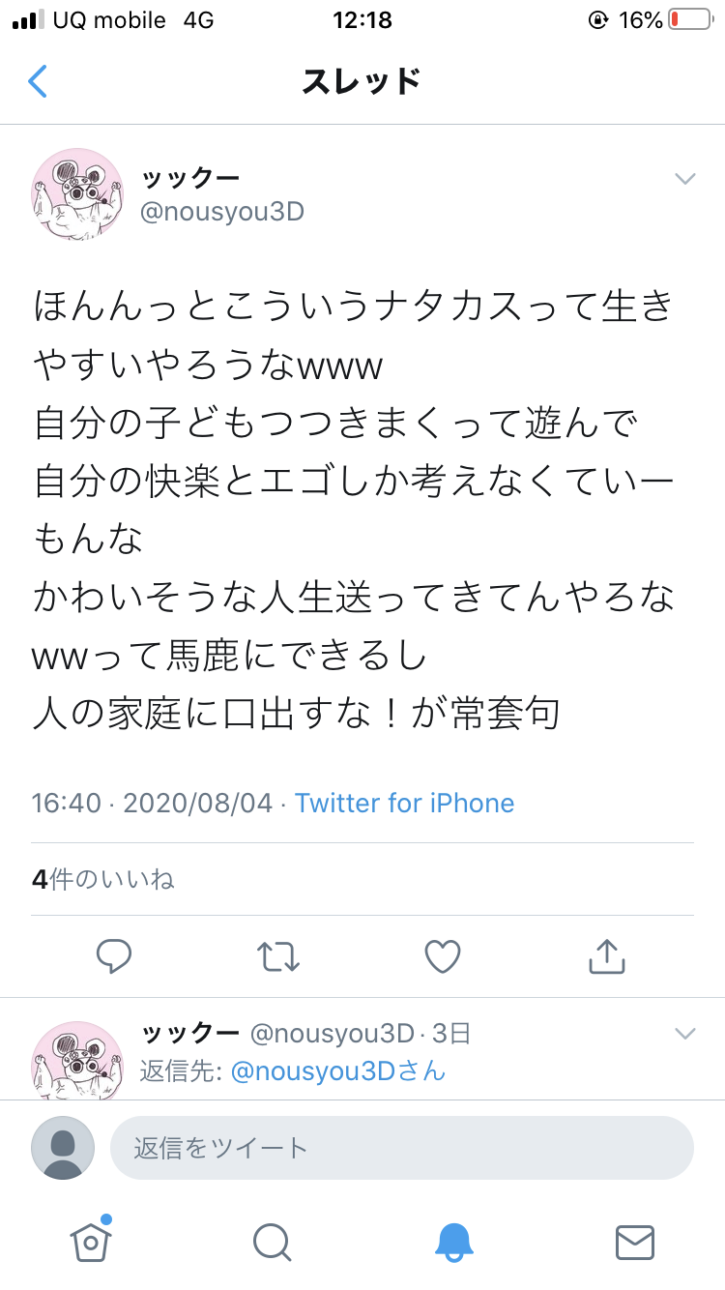Open the Twitter for iPhone source link
The height and width of the screenshot is (1290, 725).
(405, 803)
